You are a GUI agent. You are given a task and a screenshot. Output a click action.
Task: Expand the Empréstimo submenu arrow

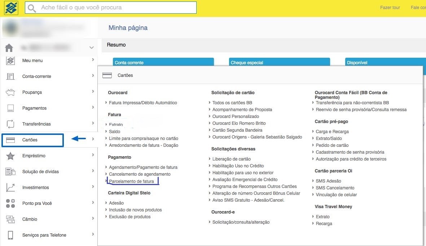[93, 155]
